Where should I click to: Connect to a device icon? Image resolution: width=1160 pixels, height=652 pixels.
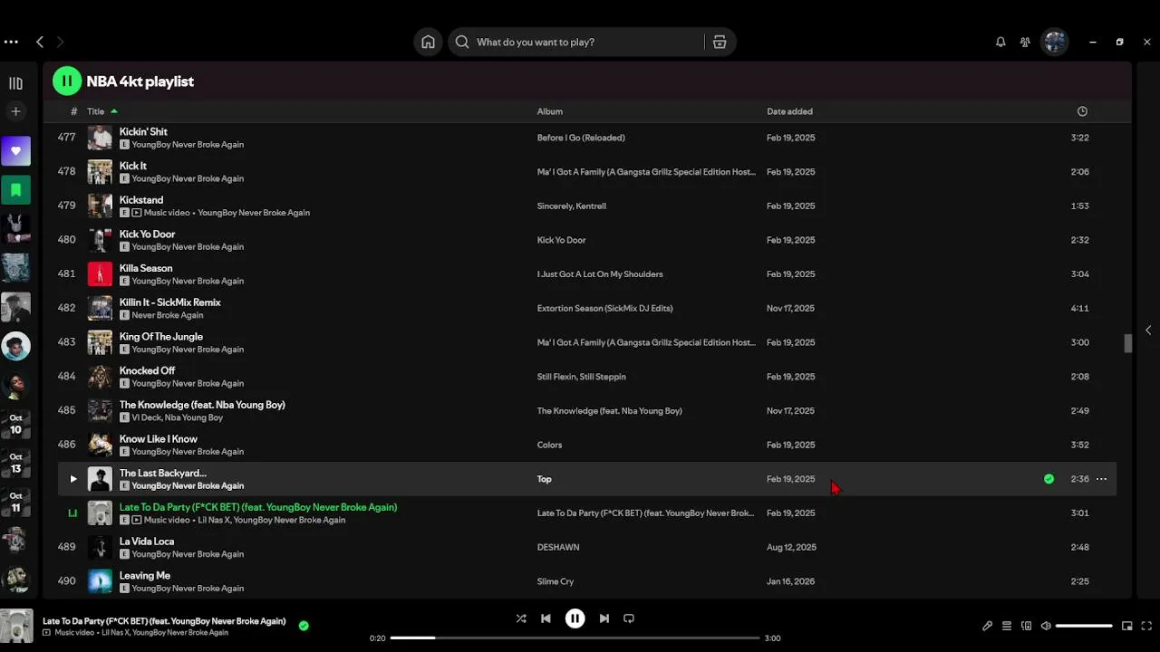point(1026,626)
